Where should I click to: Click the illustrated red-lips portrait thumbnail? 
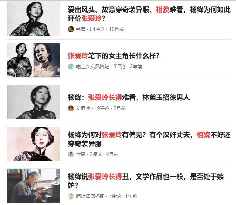pyautogui.click(x=34, y=144)
